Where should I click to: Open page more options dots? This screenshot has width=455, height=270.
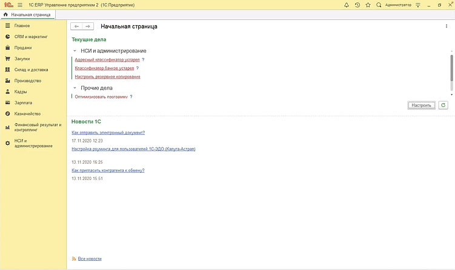[x=447, y=27]
